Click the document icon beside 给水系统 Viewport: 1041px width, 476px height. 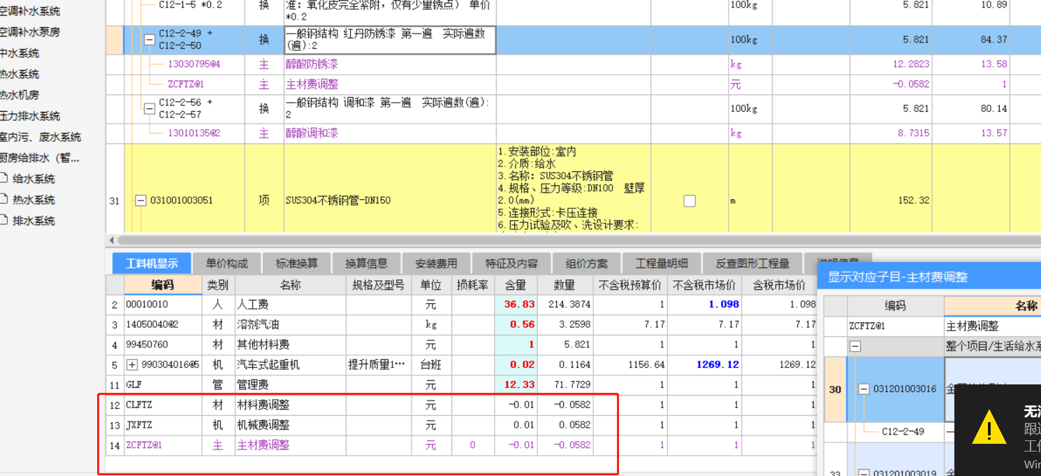pyautogui.click(x=4, y=178)
